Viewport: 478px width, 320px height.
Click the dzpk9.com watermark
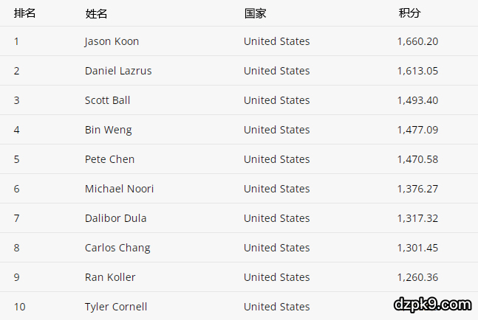point(433,304)
